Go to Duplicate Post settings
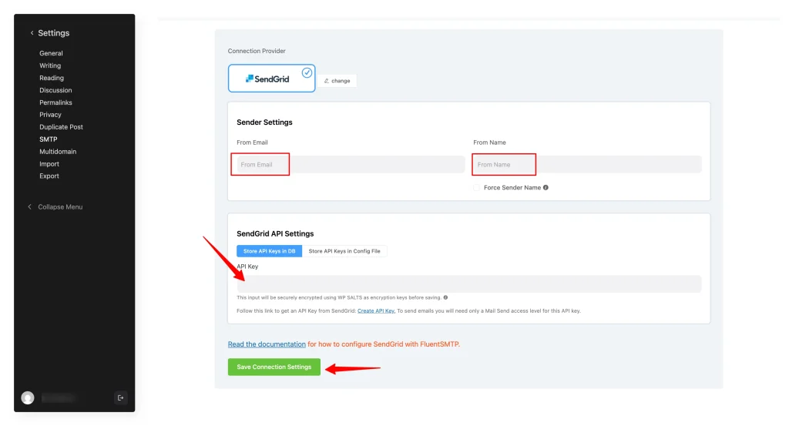 [x=61, y=127]
